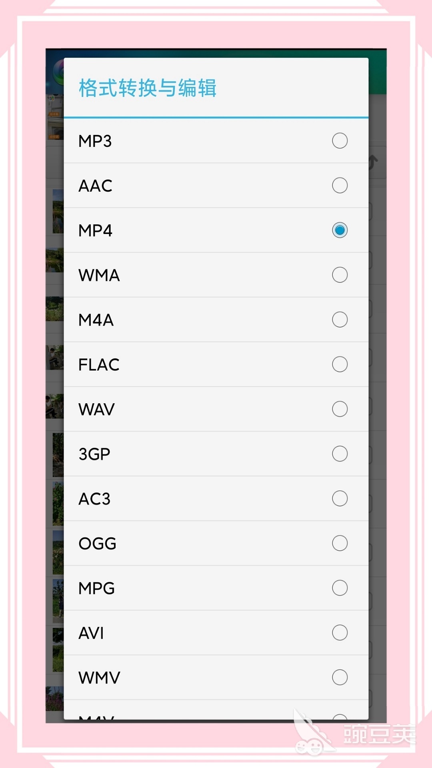Tap the MP4 format label text

click(95, 230)
